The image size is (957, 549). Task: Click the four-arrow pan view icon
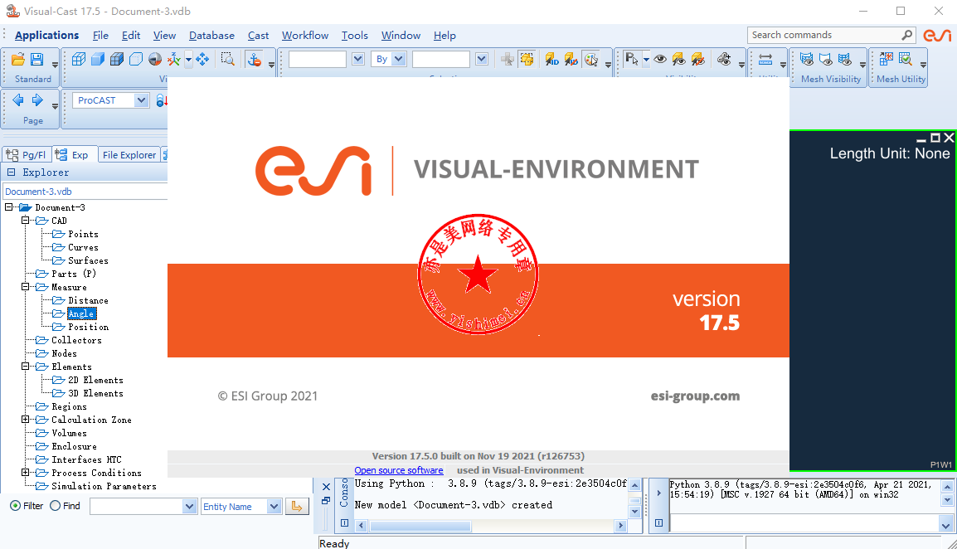pyautogui.click(x=202, y=59)
